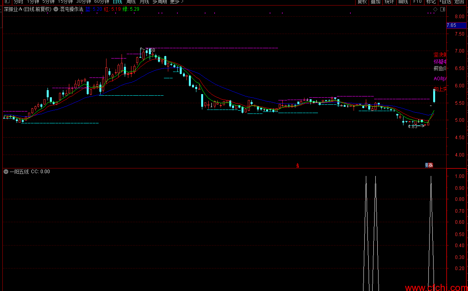The image size is (468, 291).
Task: Click the window layout icon left of 分时
Action: (x=7, y=2)
